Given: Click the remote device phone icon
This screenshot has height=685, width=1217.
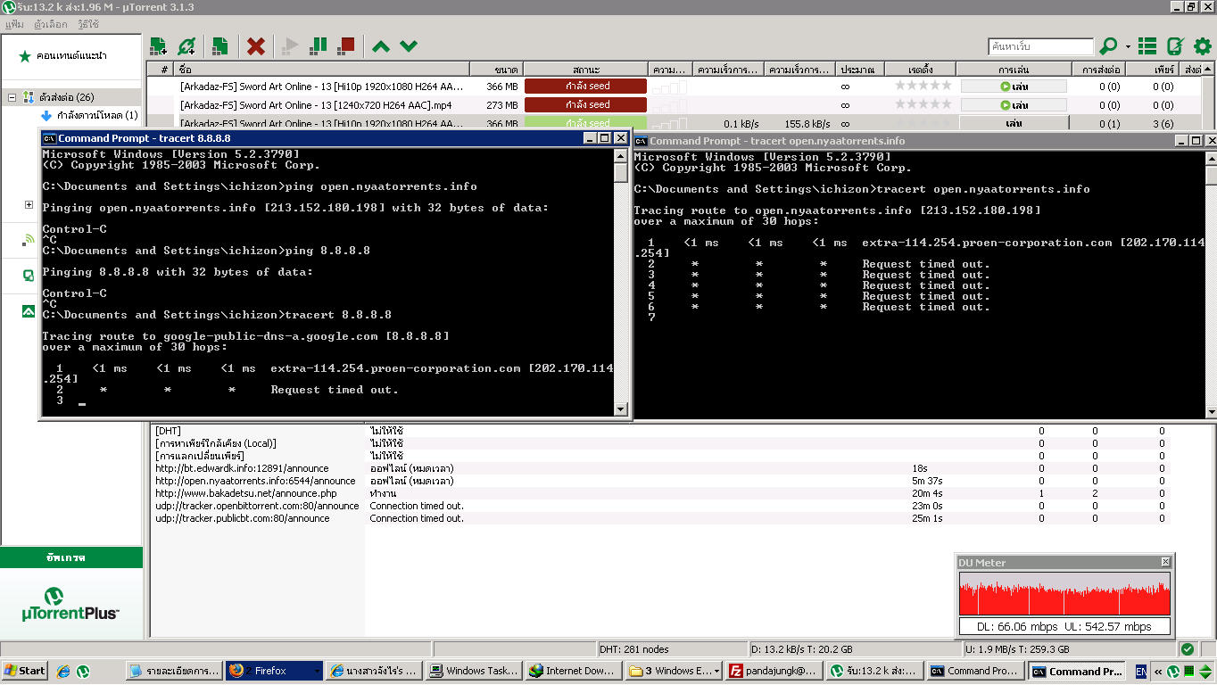Looking at the screenshot, I should pyautogui.click(x=1175, y=45).
